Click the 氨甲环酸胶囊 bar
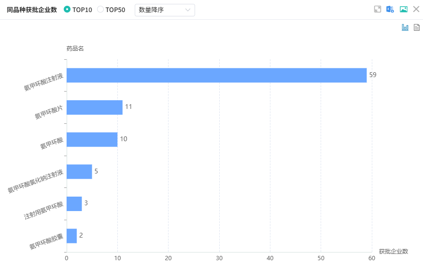423x266 pixels. 71,236
